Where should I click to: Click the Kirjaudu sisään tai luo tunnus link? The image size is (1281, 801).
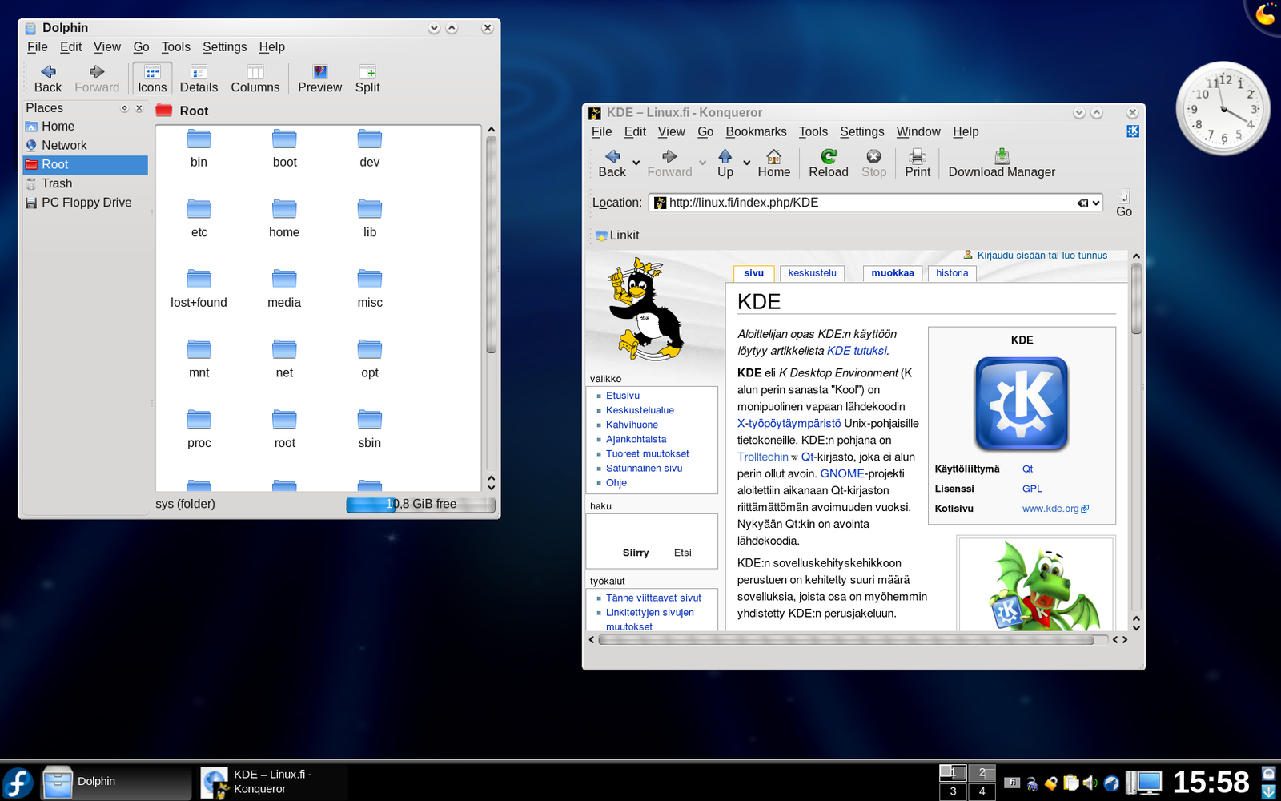[1042, 256]
